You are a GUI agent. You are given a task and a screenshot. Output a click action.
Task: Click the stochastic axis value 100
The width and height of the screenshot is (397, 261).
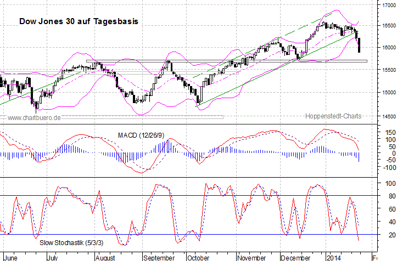click(x=390, y=183)
